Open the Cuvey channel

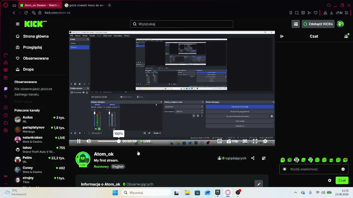[x=40, y=170]
